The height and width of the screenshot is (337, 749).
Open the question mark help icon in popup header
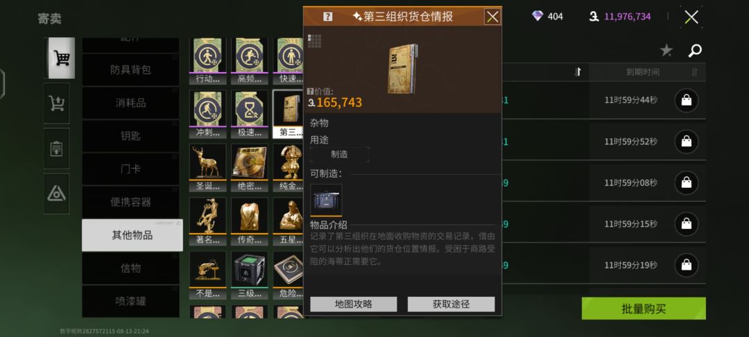pyautogui.click(x=327, y=17)
